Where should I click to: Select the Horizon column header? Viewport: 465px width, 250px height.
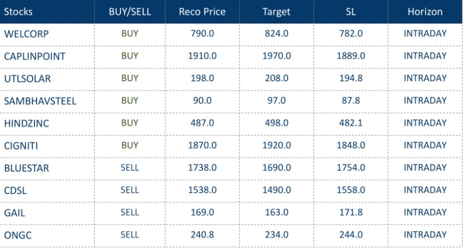[x=425, y=12]
